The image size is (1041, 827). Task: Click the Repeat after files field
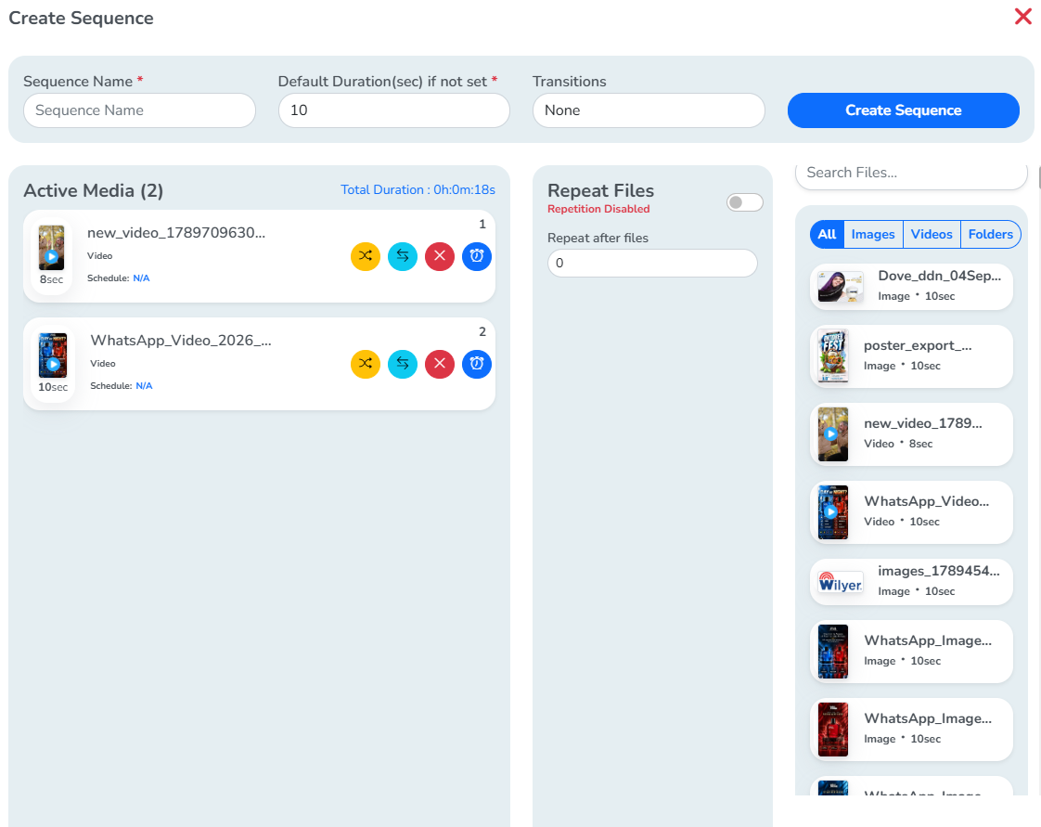652,263
